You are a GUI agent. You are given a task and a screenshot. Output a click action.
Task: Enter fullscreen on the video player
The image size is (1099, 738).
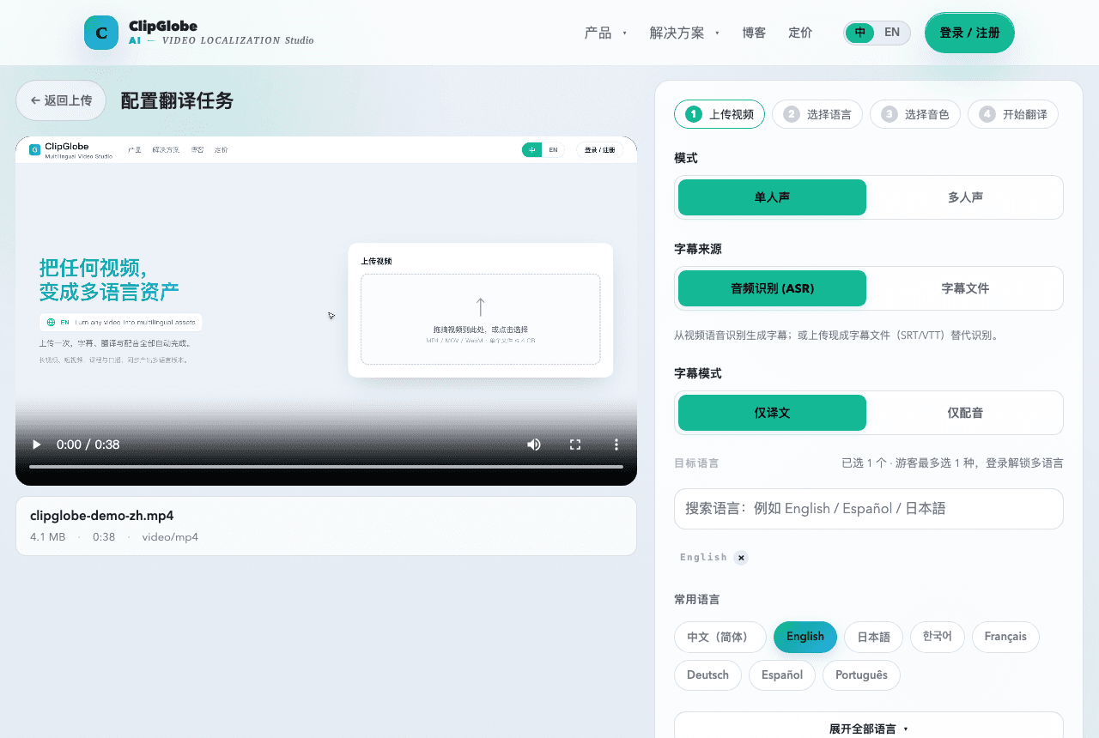pyautogui.click(x=575, y=445)
